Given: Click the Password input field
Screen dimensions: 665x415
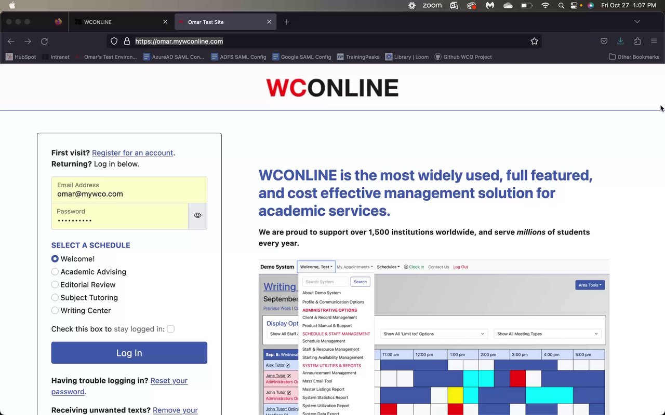Looking at the screenshot, I should coord(119,216).
